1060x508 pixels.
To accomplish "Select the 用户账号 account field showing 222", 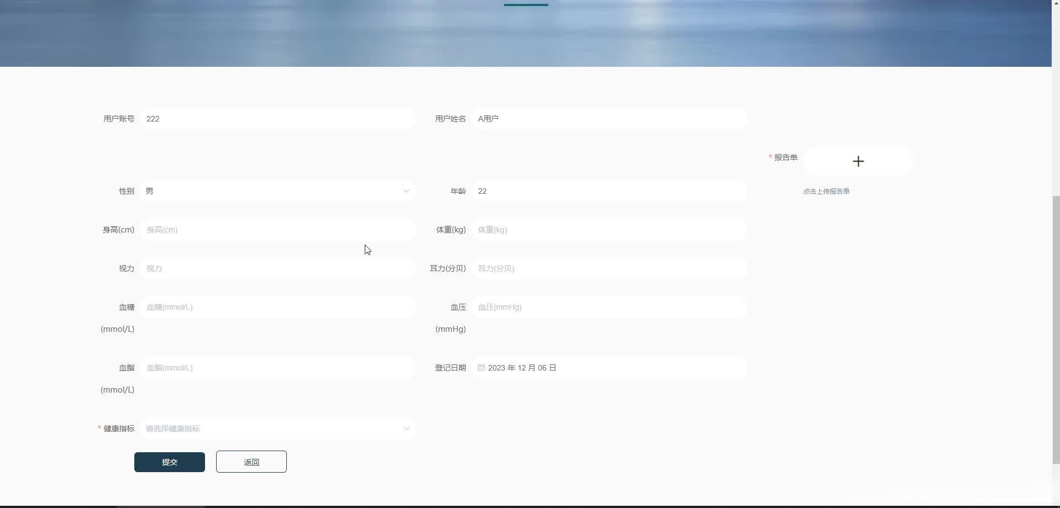I will pos(277,119).
